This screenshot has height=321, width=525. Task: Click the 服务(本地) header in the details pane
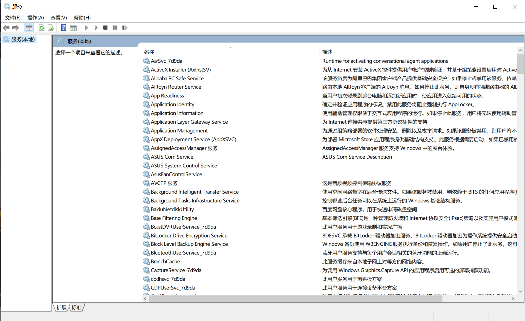pyautogui.click(x=79, y=41)
